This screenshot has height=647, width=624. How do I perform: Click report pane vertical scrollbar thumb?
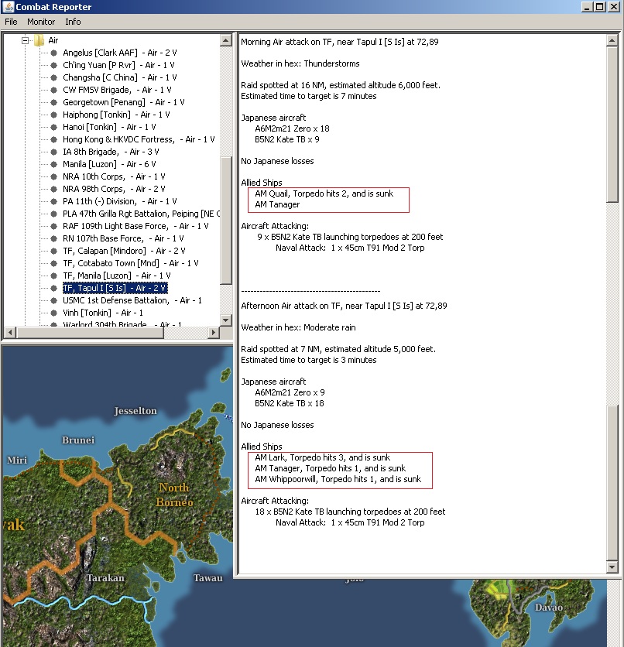pyautogui.click(x=612, y=124)
